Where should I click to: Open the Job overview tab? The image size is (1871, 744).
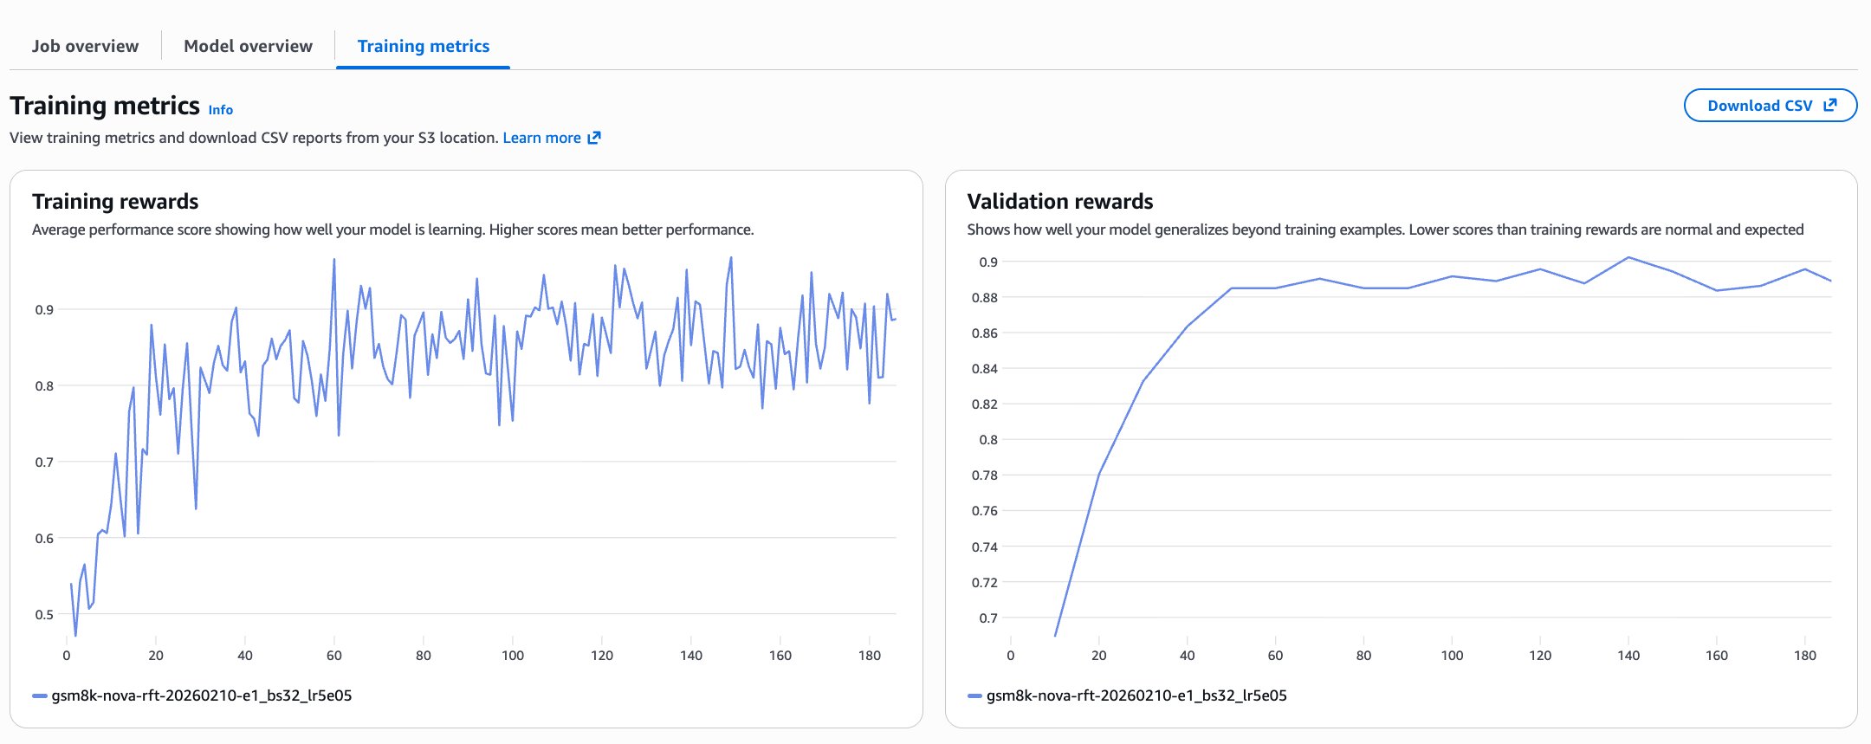[85, 47]
